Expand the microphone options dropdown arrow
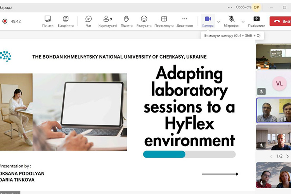The width and height of the screenshot is (291, 194). pyautogui.click(x=243, y=21)
